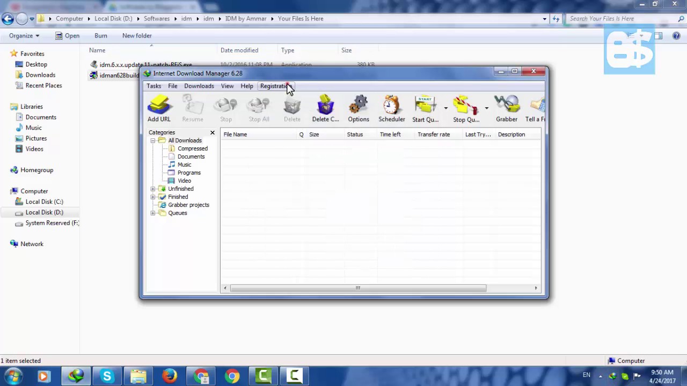This screenshot has height=386, width=687.
Task: Click the Start Queue toolbar icon
Action: (426, 109)
